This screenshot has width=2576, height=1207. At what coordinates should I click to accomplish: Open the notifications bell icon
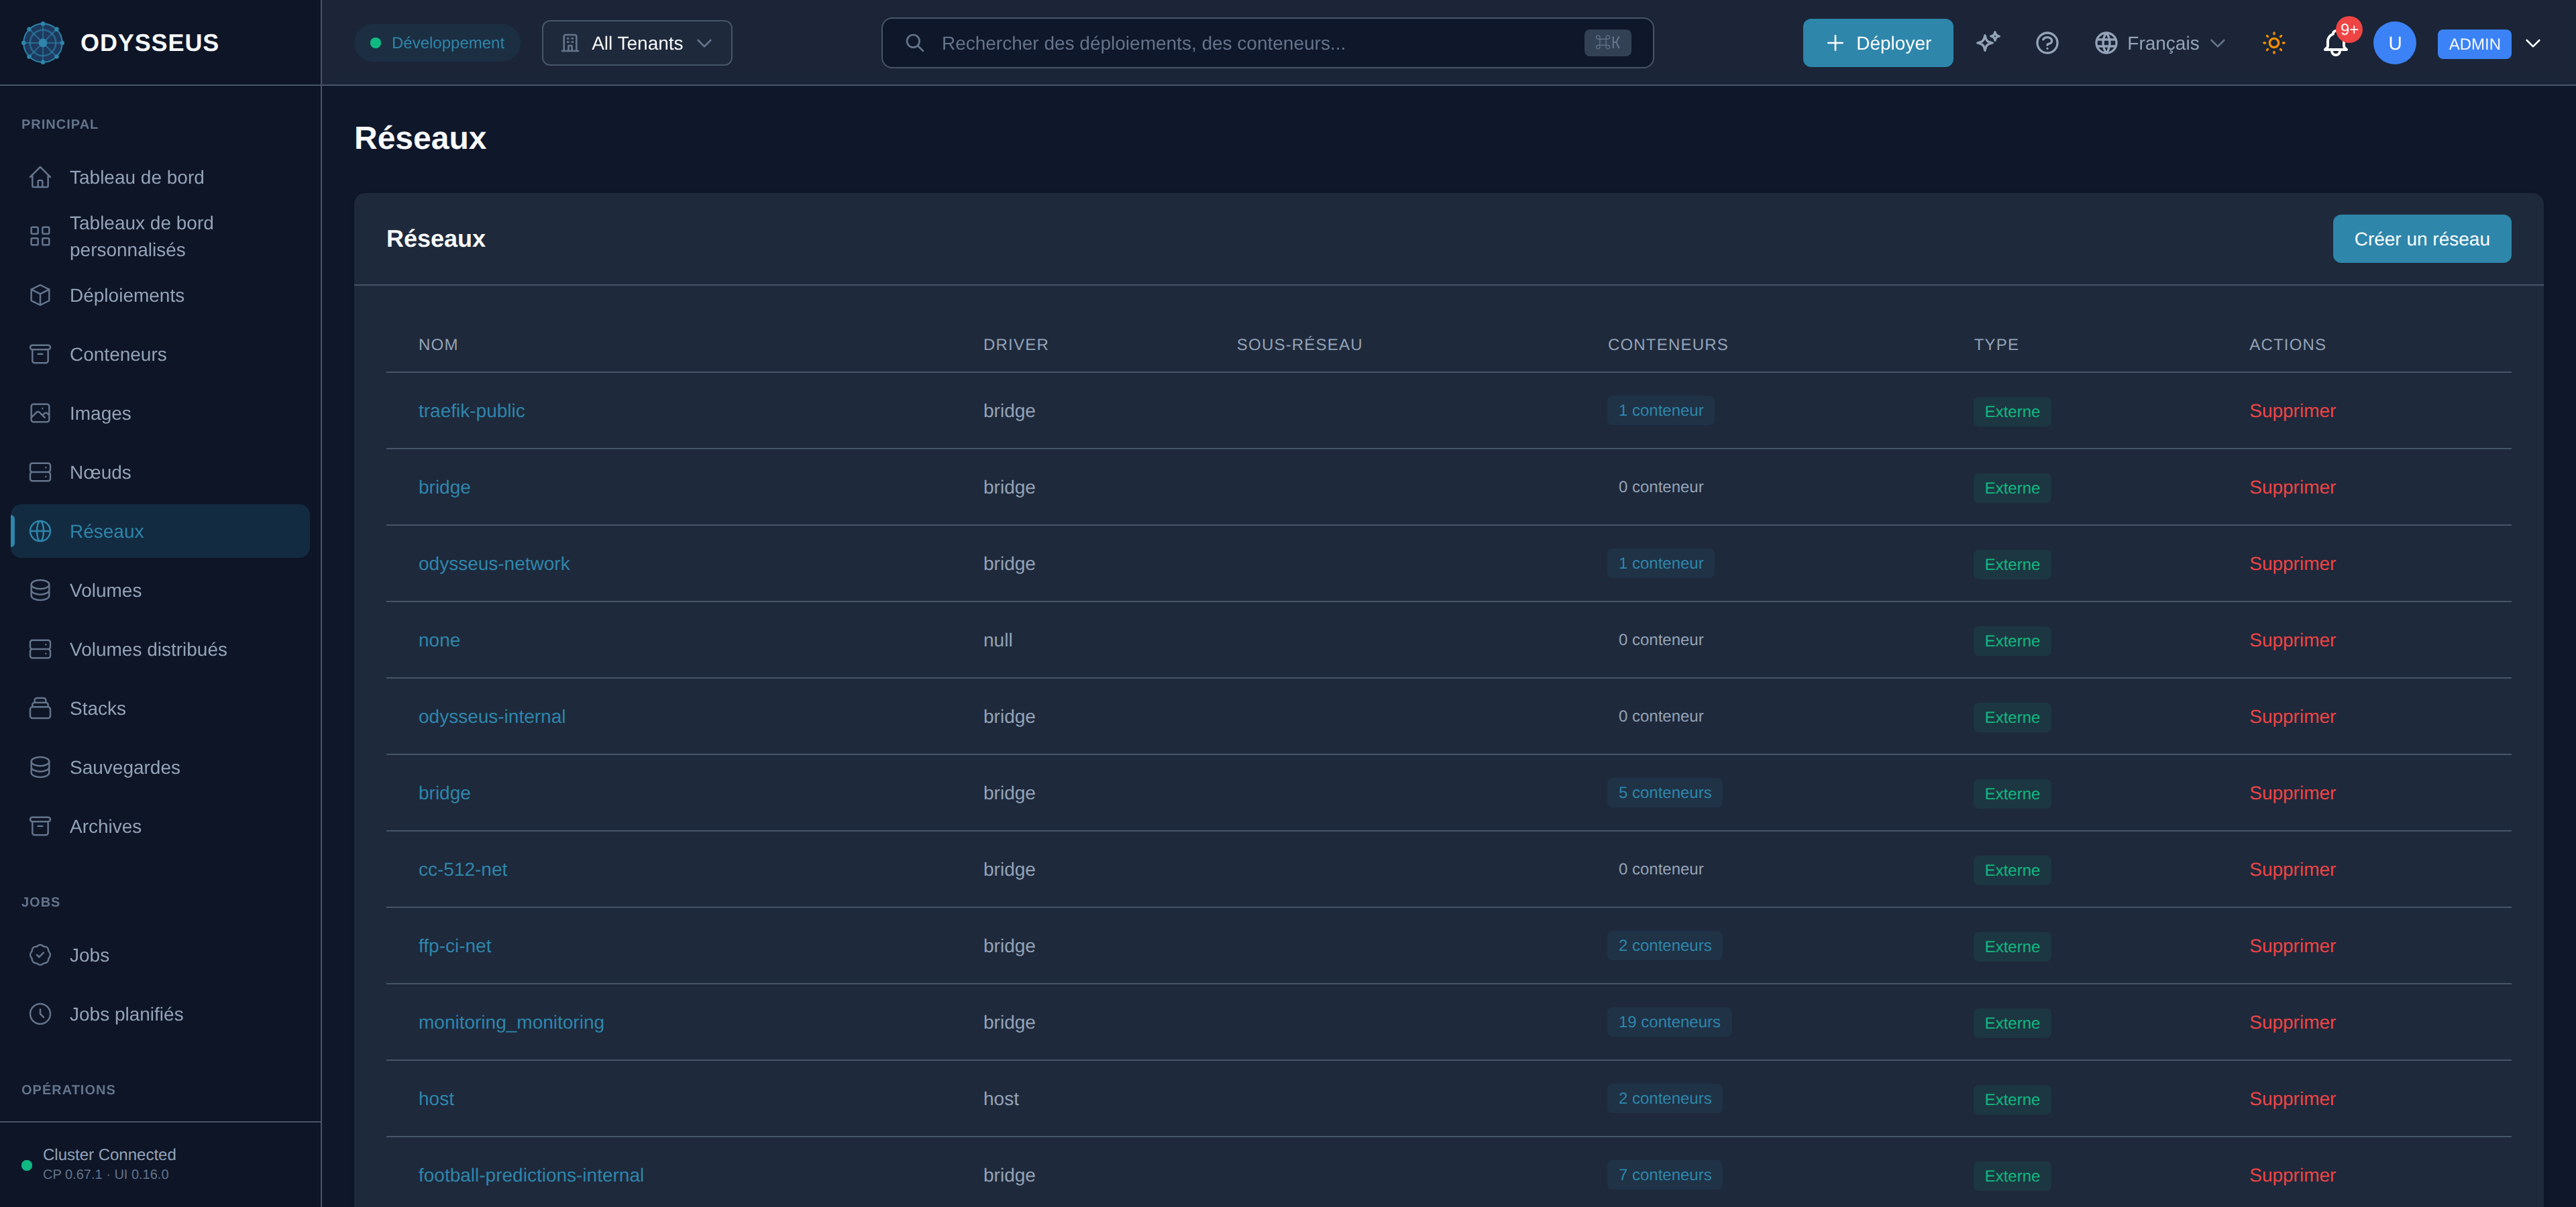pyautogui.click(x=2335, y=43)
